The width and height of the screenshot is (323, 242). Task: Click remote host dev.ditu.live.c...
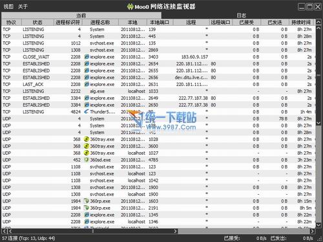[191, 78]
